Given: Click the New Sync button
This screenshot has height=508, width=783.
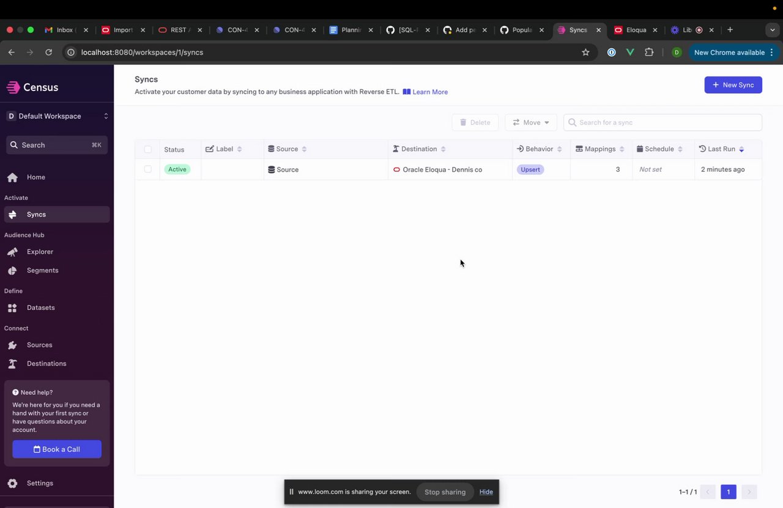Looking at the screenshot, I should click(733, 85).
